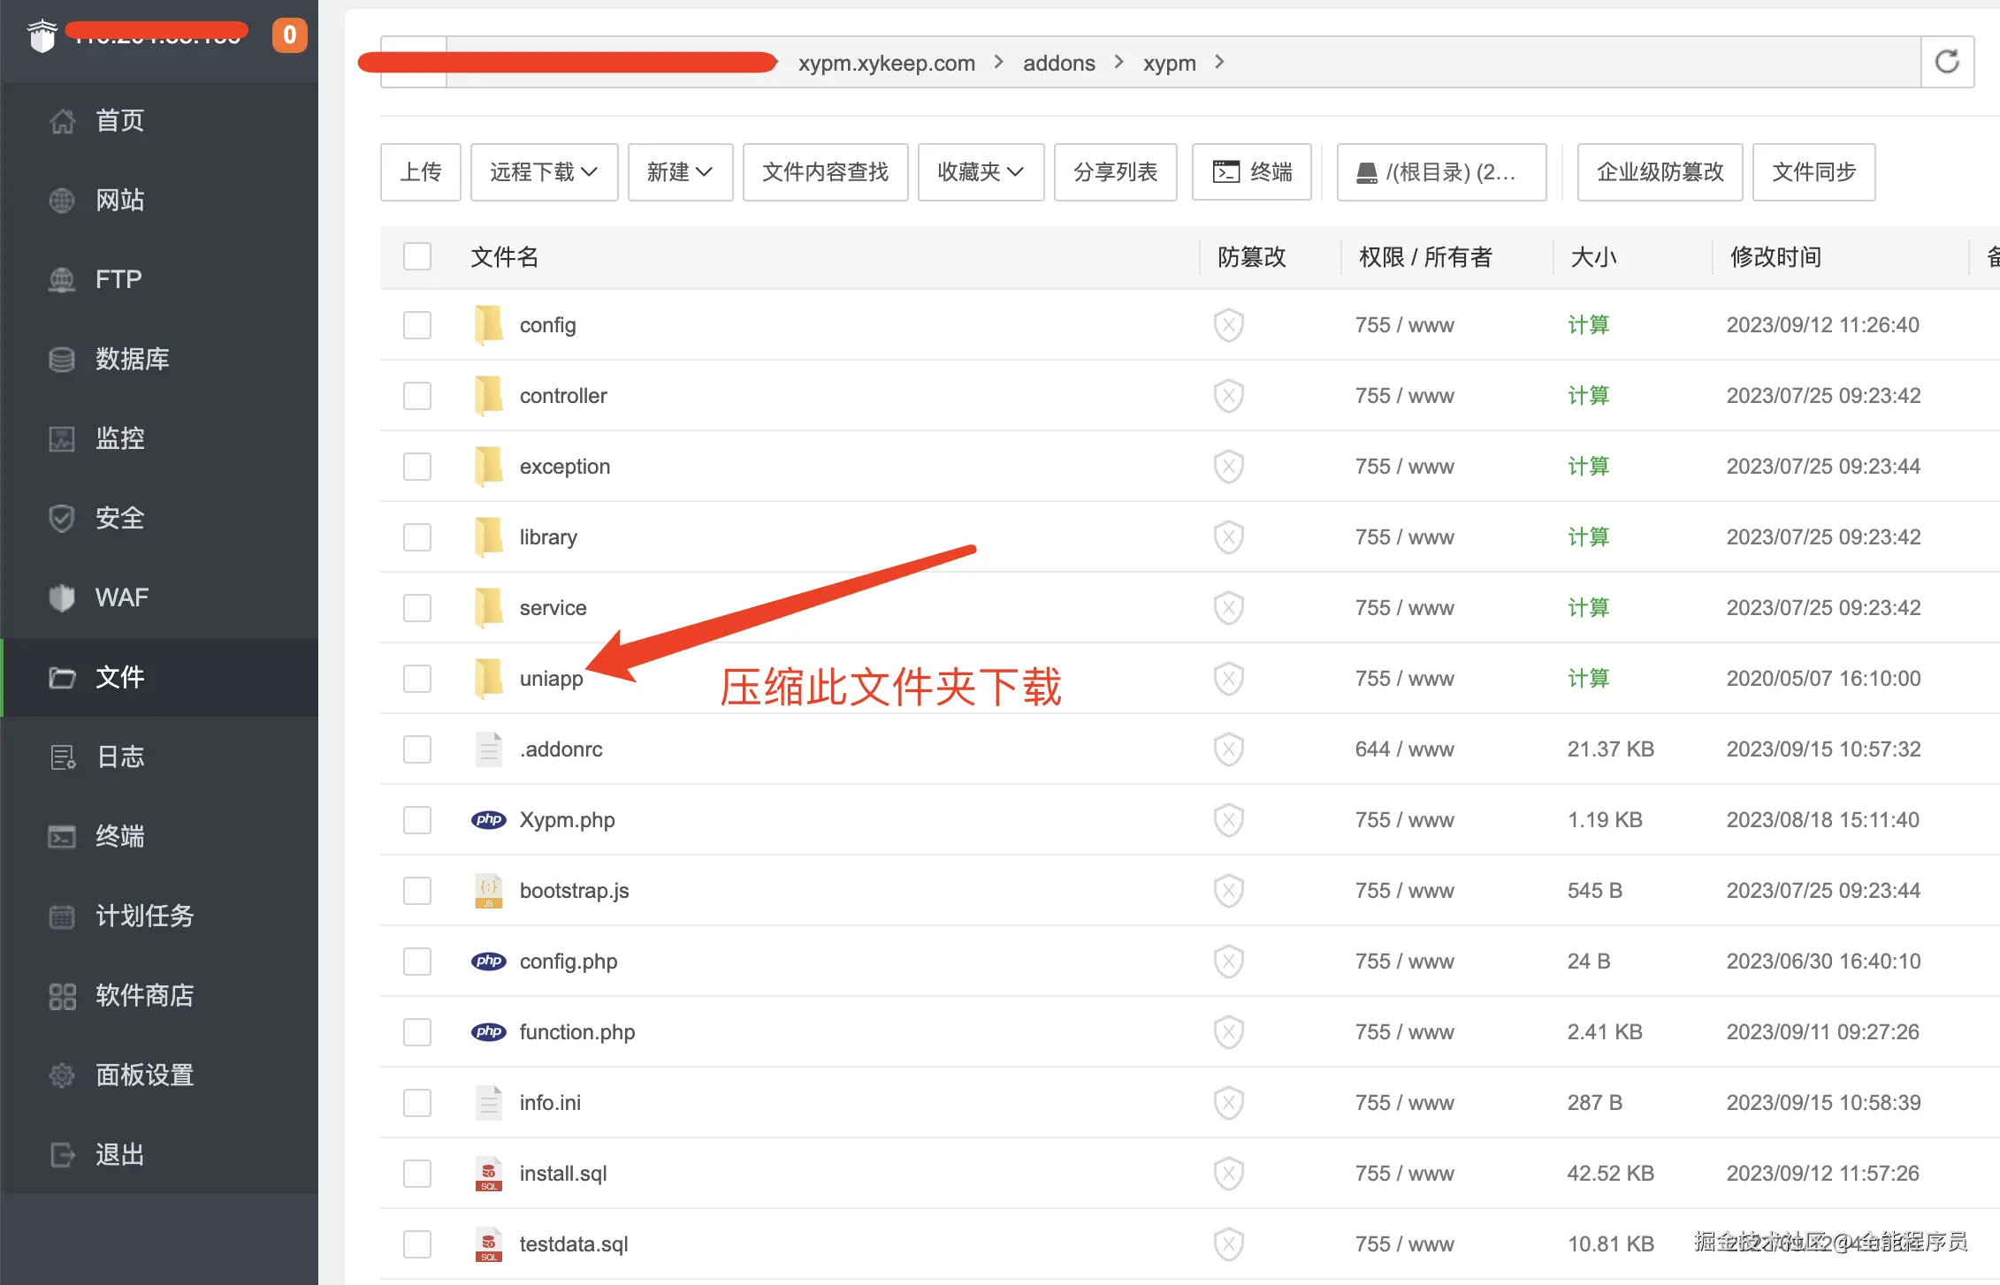The height and width of the screenshot is (1285, 2000).
Task: Click the tamper-proof shield icon for config folder
Action: pyautogui.click(x=1228, y=325)
